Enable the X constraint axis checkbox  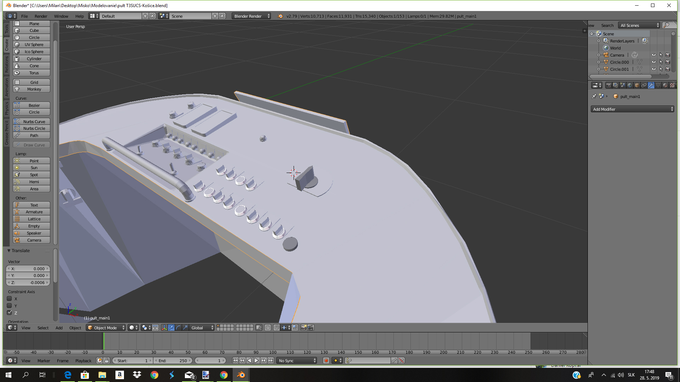click(x=10, y=299)
